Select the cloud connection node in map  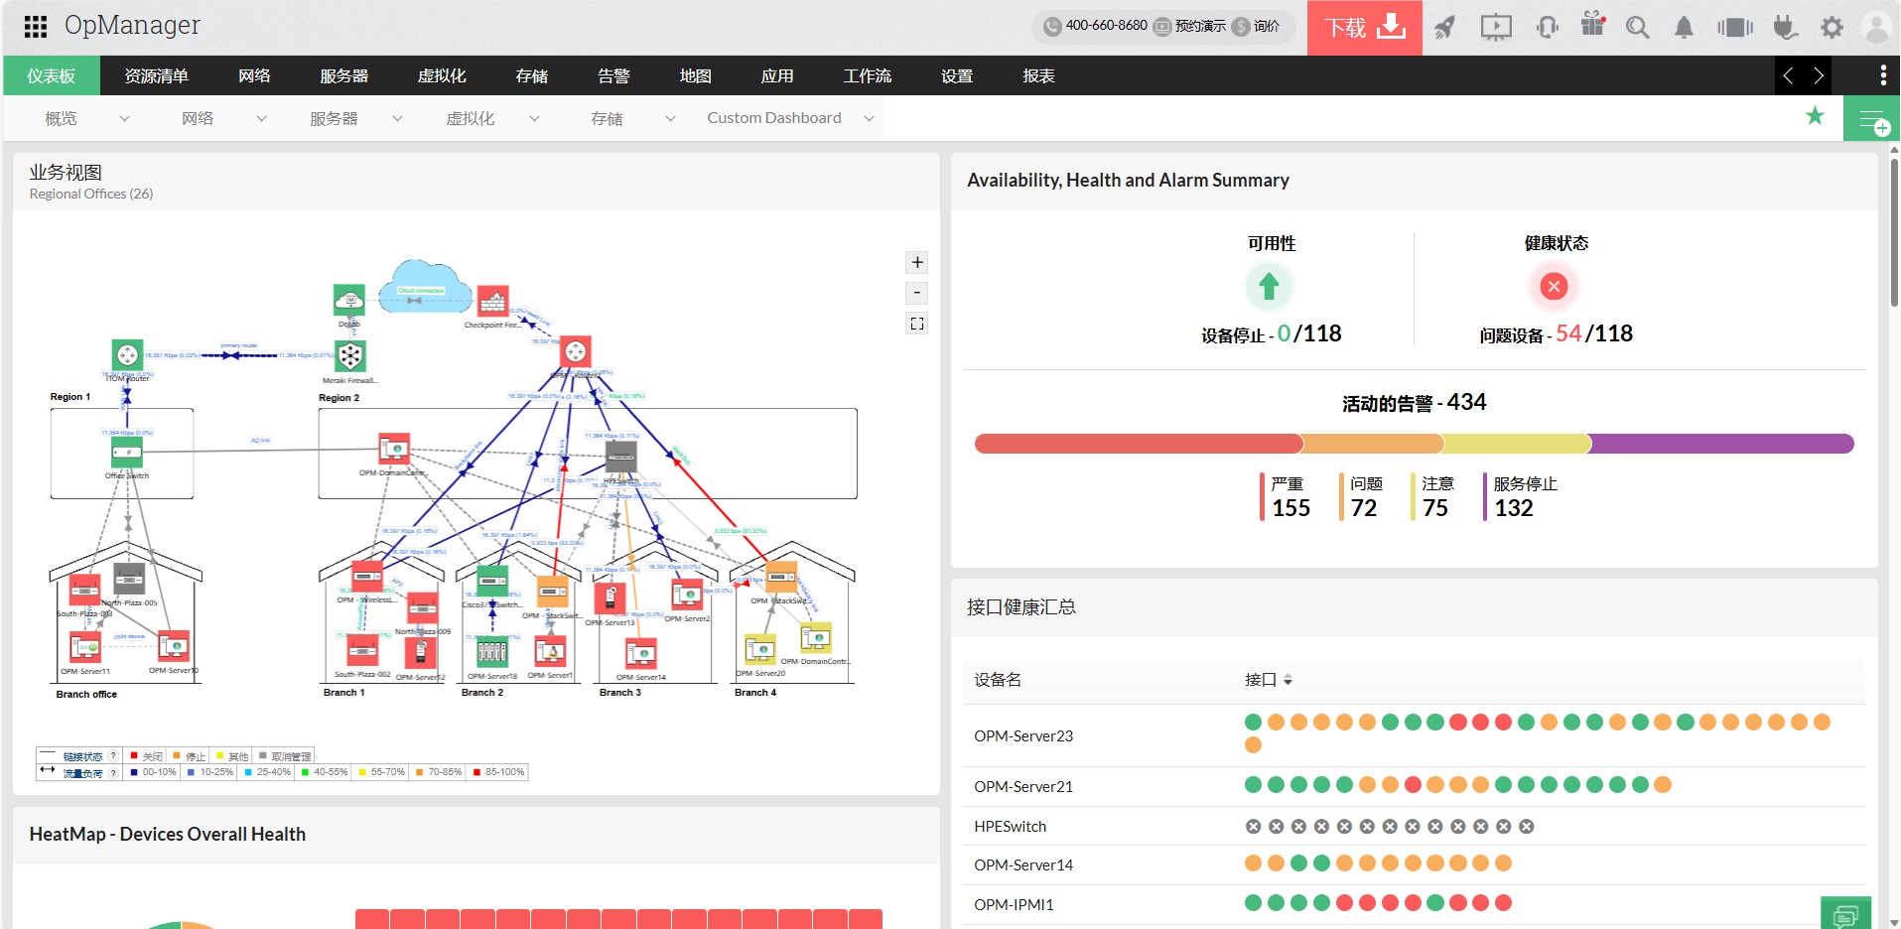click(426, 288)
